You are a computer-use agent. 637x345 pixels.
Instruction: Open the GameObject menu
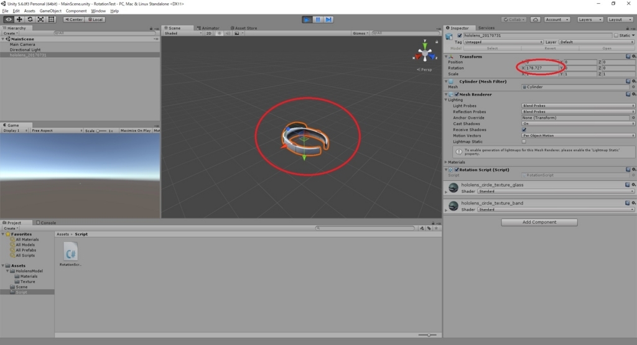50,11
